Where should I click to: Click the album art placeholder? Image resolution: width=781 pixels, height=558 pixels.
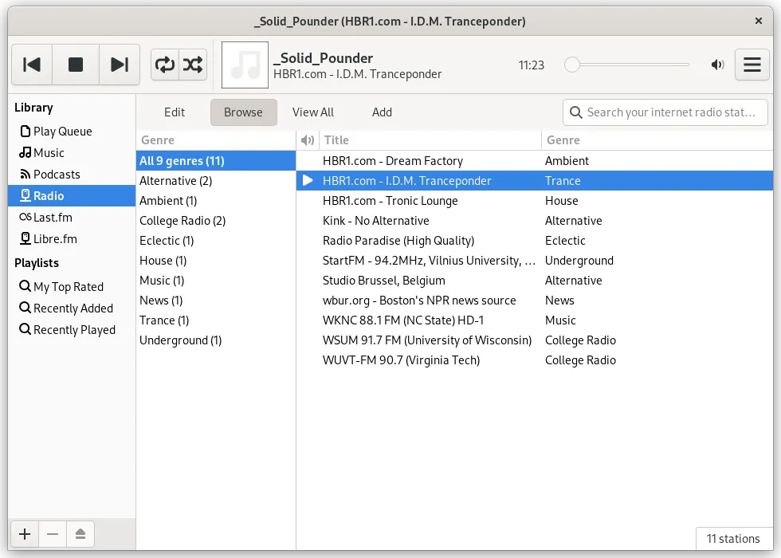tap(245, 65)
